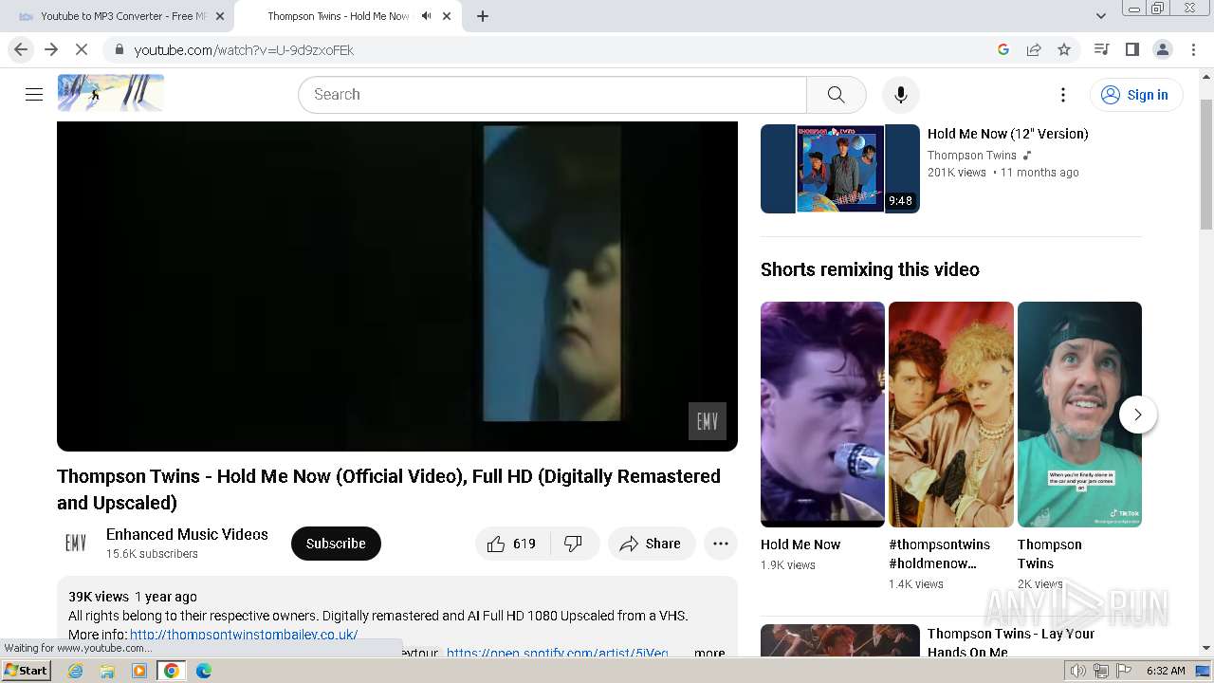Expand description with ...more
Viewport: 1214px width, 683px height.
click(x=708, y=653)
